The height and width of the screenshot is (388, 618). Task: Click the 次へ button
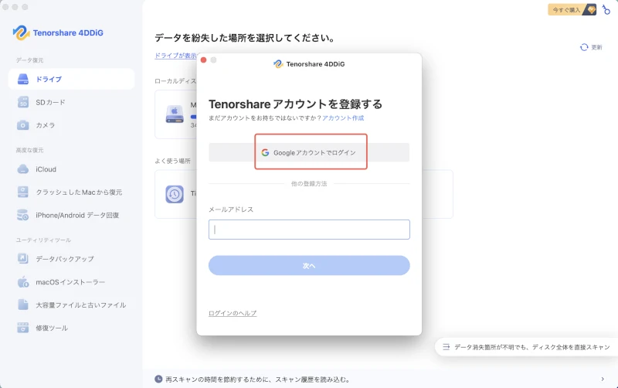tap(309, 265)
